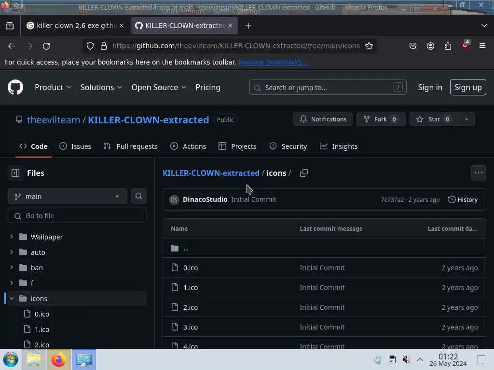Click the search files magnifier button
This screenshot has width=494, height=370.
tap(138, 197)
